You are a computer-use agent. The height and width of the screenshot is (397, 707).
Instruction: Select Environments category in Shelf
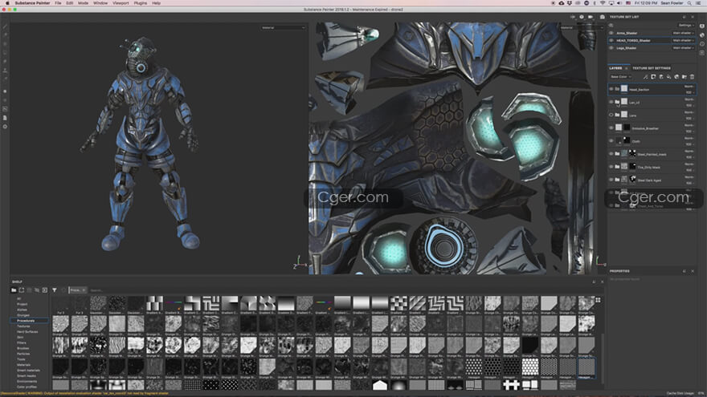(27, 381)
